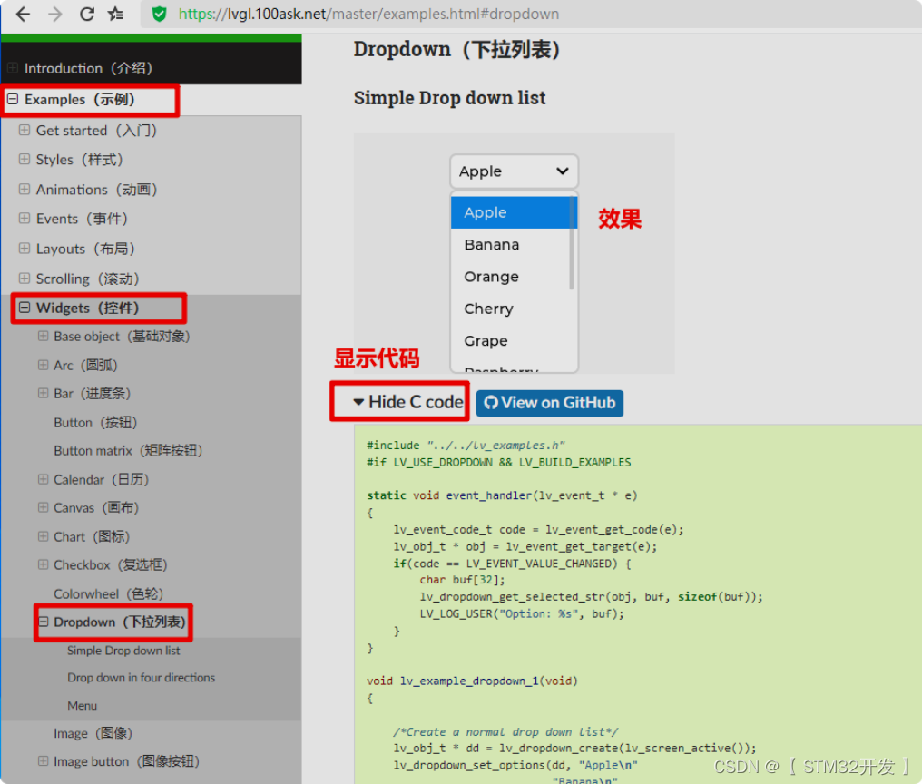The width and height of the screenshot is (922, 784).
Task: Click the dropdown list scrollbar thumb
Action: (571, 243)
